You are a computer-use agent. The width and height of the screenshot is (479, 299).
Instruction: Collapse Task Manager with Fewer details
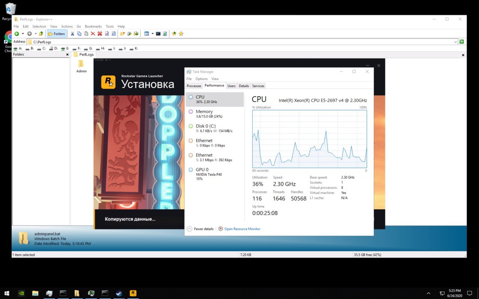pos(200,229)
